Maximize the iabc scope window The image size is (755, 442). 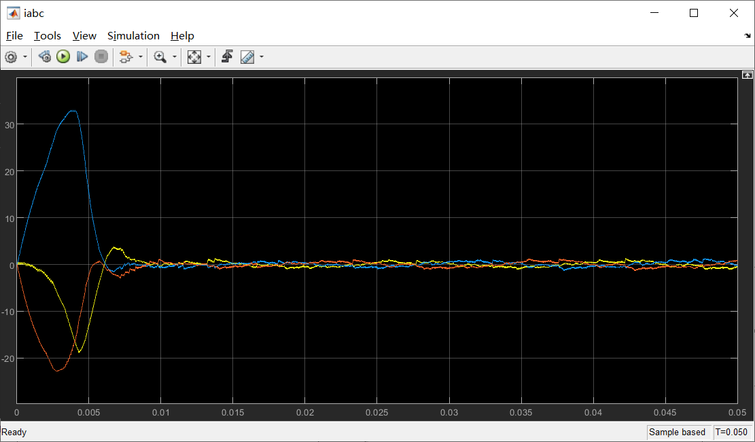pyautogui.click(x=694, y=13)
